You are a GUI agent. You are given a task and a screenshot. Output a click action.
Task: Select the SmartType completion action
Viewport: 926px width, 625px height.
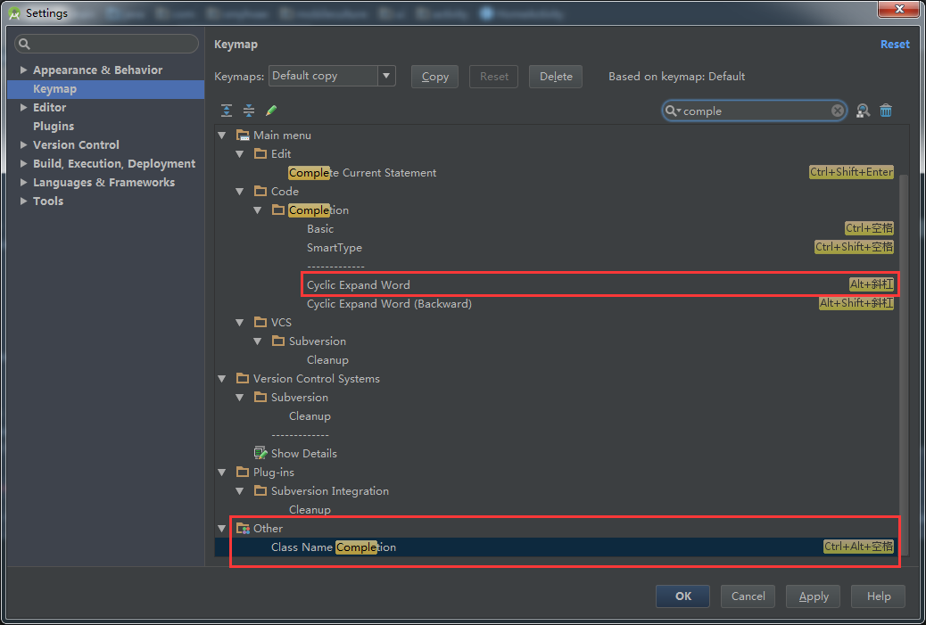pyautogui.click(x=335, y=248)
